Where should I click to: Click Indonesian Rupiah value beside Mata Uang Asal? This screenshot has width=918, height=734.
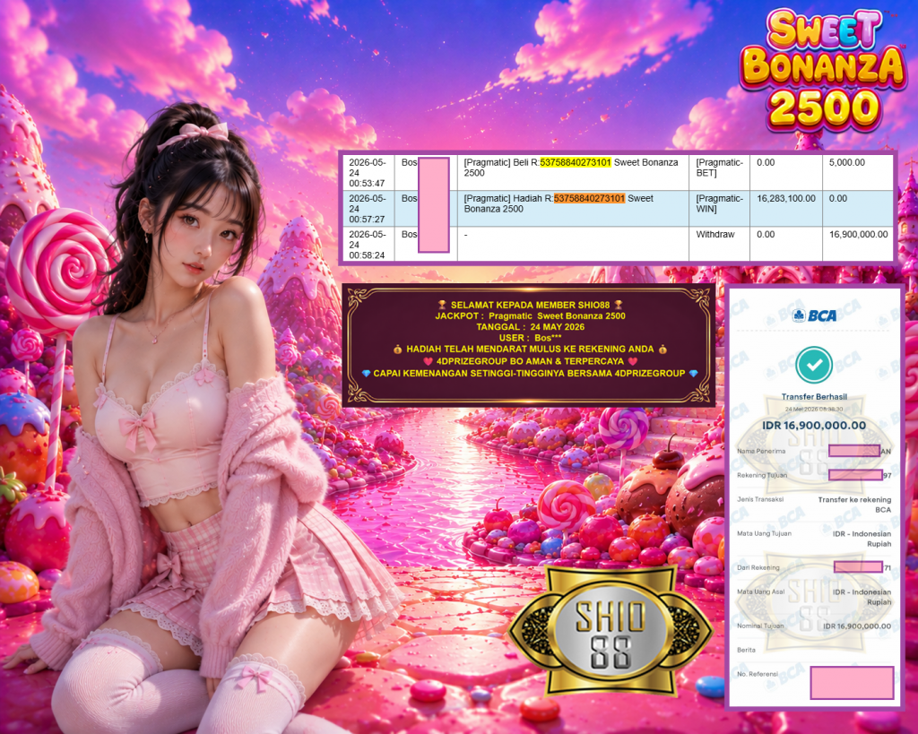(x=862, y=597)
